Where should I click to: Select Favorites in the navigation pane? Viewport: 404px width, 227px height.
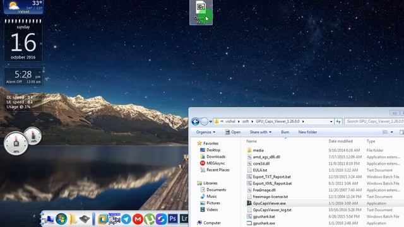(x=211, y=143)
